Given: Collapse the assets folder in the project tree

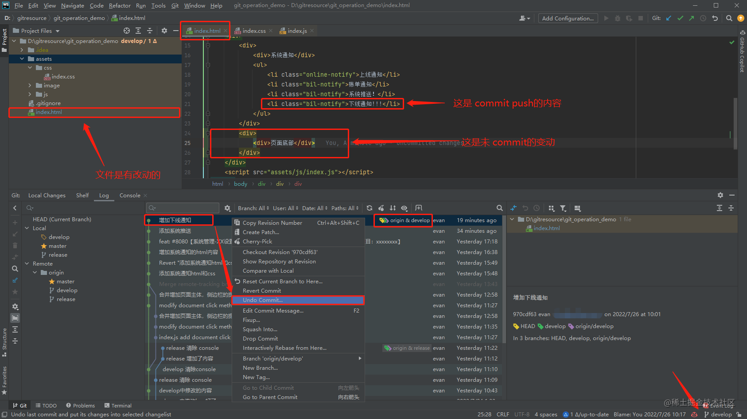Looking at the screenshot, I should 22,59.
